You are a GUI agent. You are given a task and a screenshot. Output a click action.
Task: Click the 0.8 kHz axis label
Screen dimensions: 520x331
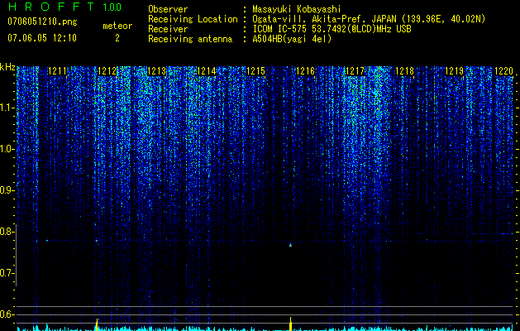click(7, 232)
